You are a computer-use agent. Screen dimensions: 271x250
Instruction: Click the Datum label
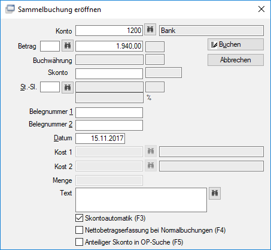[x=63, y=138]
